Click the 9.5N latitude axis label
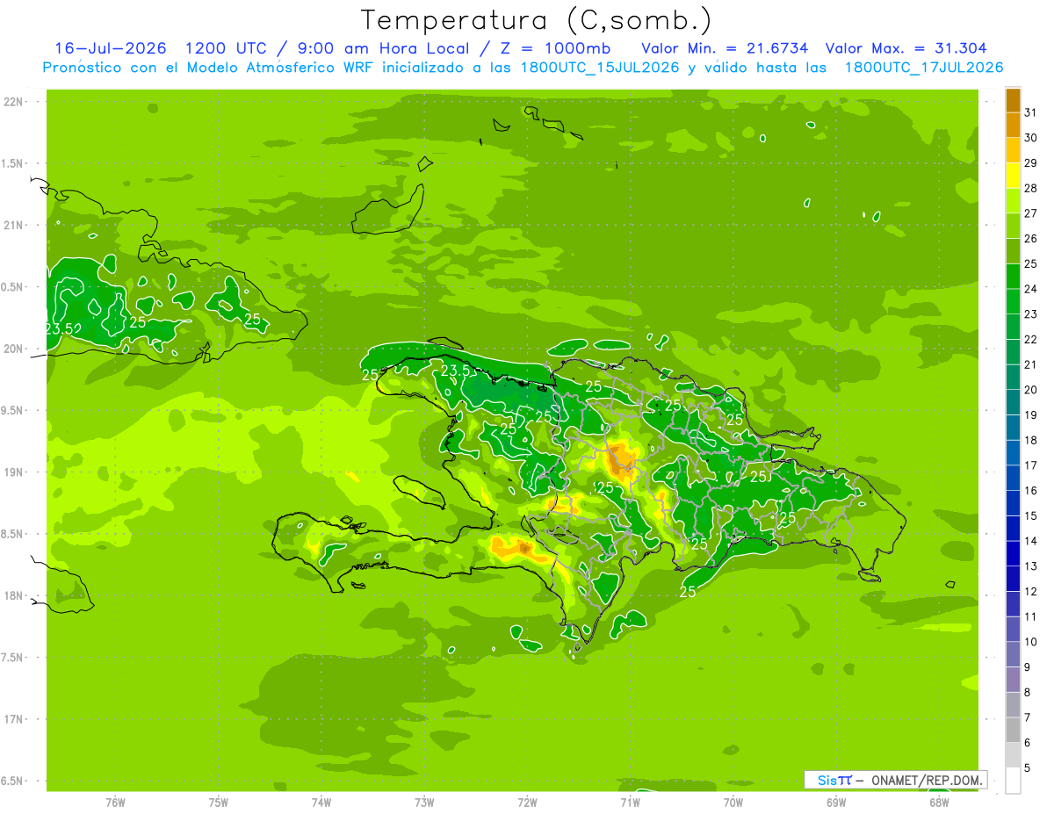The height and width of the screenshot is (814, 1054). (13, 411)
